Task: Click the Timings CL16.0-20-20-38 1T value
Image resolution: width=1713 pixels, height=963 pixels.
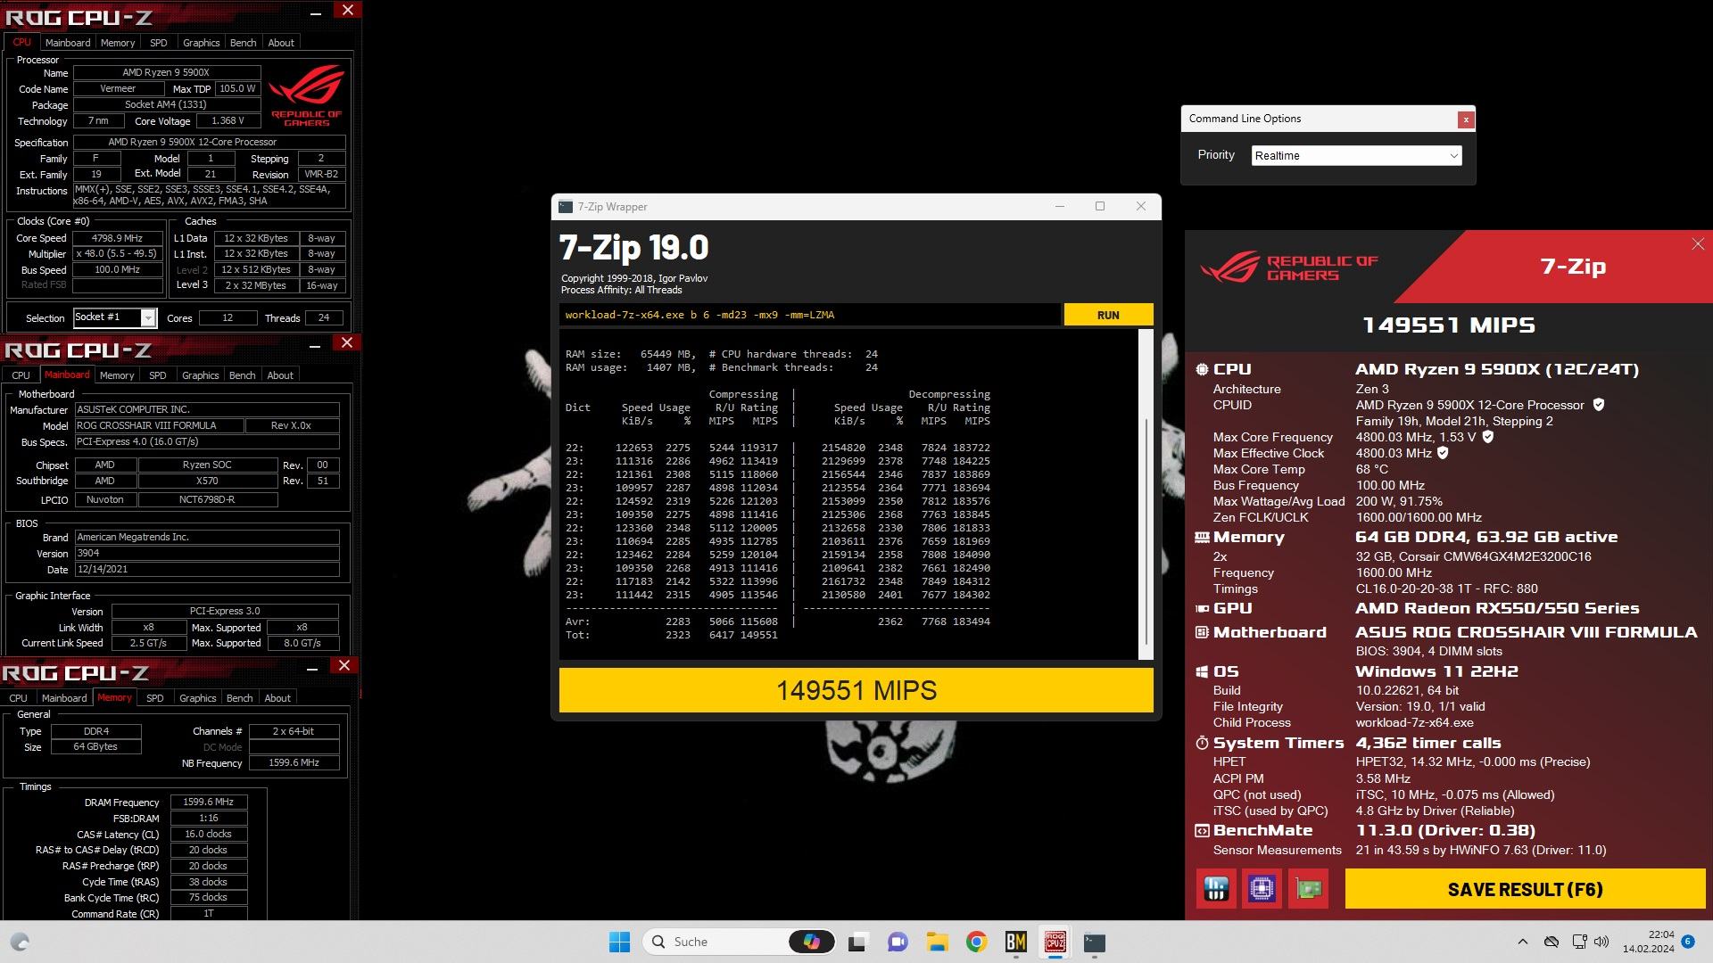Action: click(1446, 589)
